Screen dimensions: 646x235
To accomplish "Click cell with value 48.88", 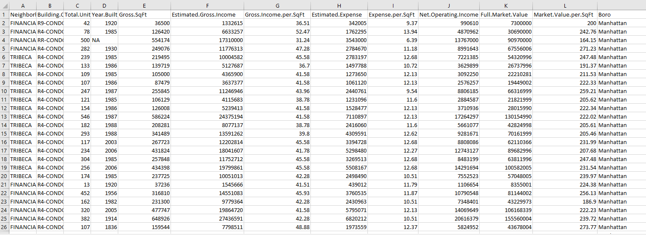I will pos(277,227).
